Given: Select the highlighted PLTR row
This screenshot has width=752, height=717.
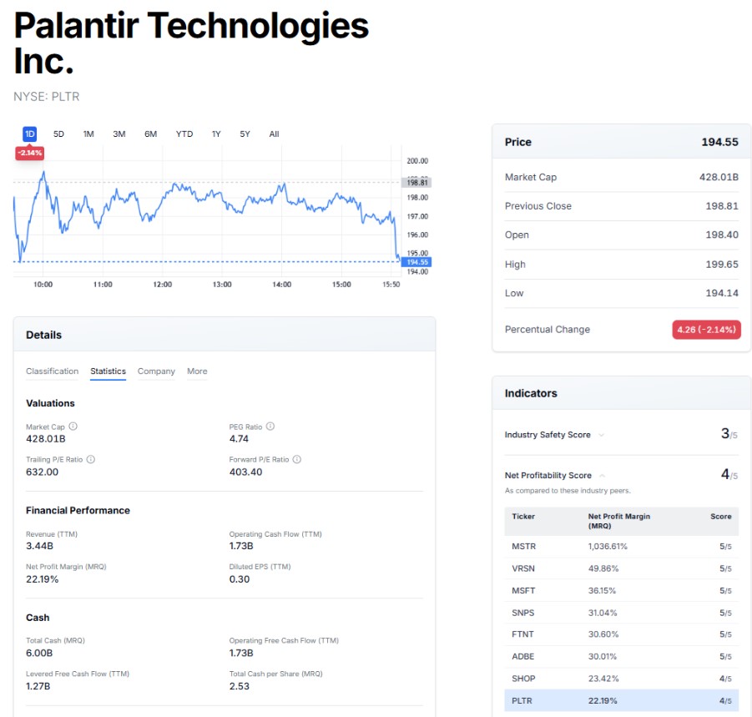Looking at the screenshot, I should pyautogui.click(x=522, y=700).
